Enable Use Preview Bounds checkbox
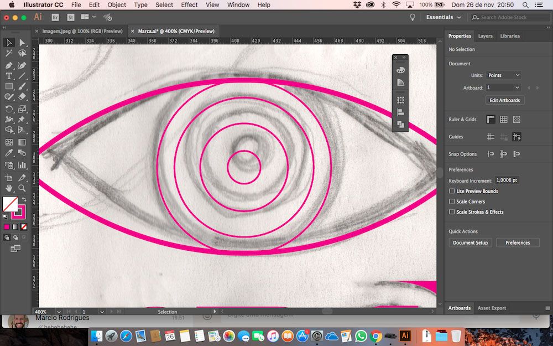The height and width of the screenshot is (346, 553). tap(452, 192)
